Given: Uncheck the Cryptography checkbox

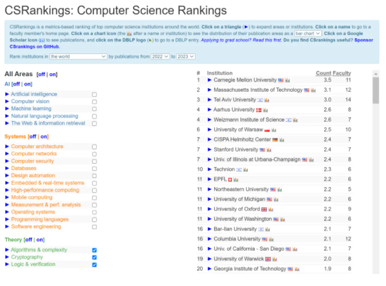Looking at the screenshot, I should pos(94,257).
